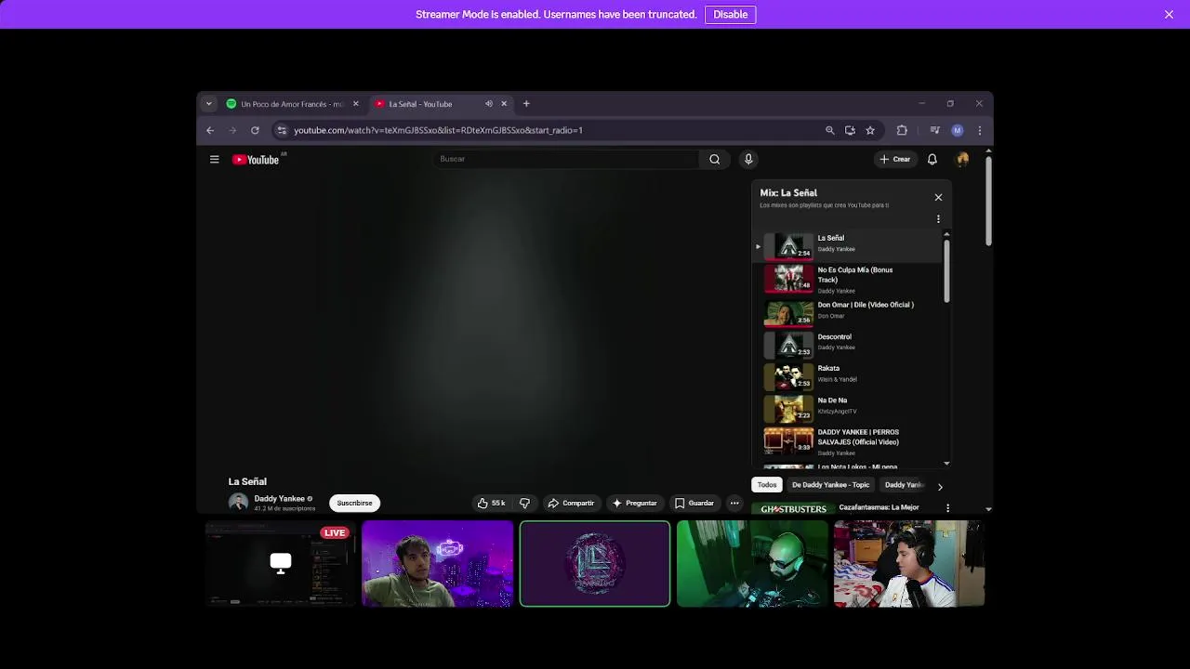Play La Señal in the mix list
The height and width of the screenshot is (669, 1190).
point(848,245)
